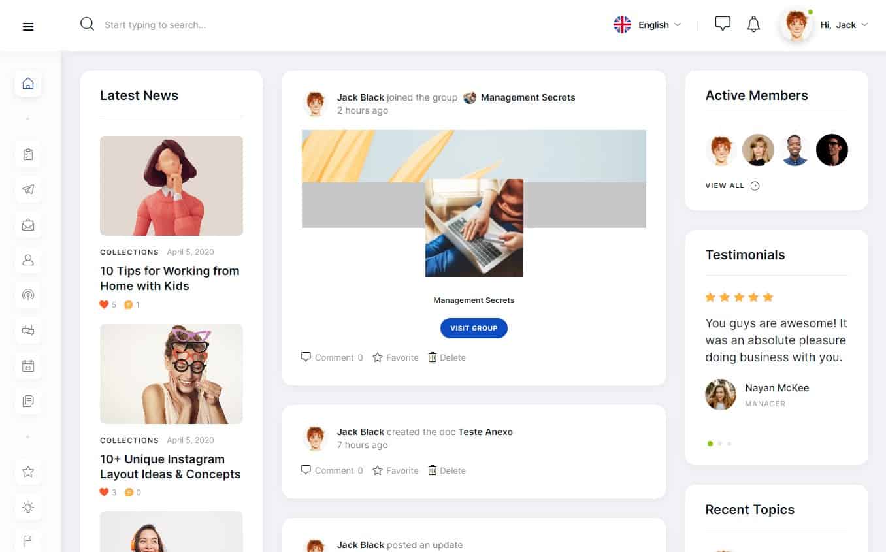Click the search magnifier icon
Image resolution: width=886 pixels, height=552 pixels.
(87, 24)
